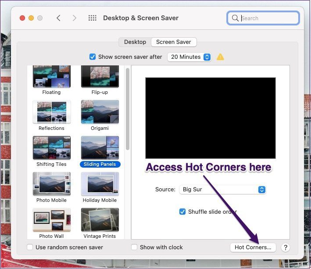
Task: Enable Use random screen saver
Action: [30, 247]
